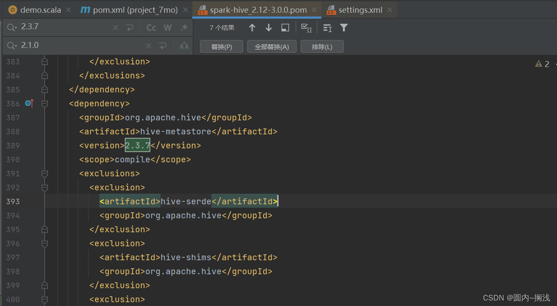Image resolution: width=557 pixels, height=306 pixels.
Task: Click the 替换(P) replace button
Action: (222, 47)
